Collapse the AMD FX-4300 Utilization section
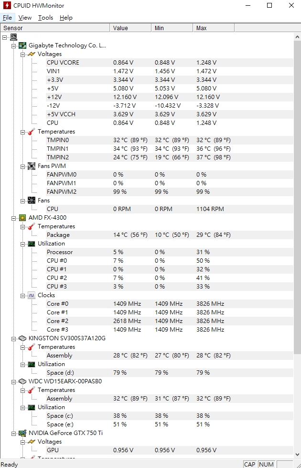The height and width of the screenshot is (468, 301). [22, 244]
